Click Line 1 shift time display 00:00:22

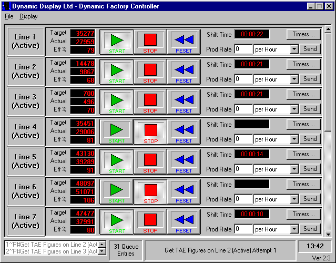coord(252,34)
